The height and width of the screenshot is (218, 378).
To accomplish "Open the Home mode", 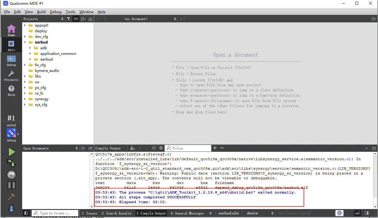I will pos(11,30).
